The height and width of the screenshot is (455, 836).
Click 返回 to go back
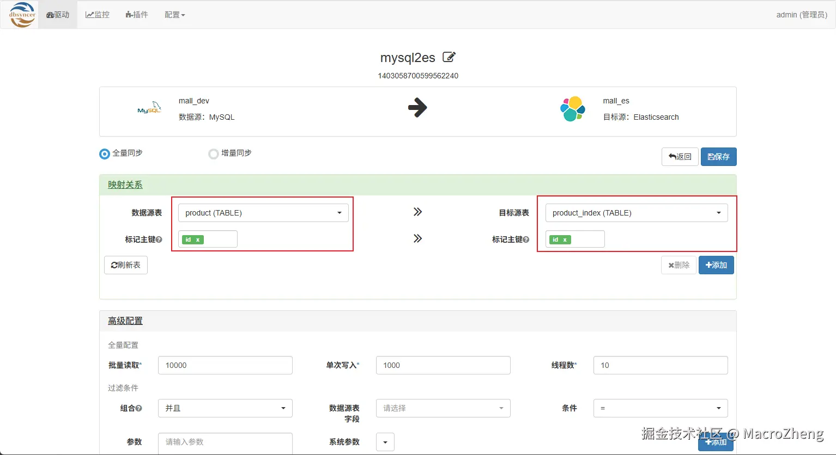(680, 157)
